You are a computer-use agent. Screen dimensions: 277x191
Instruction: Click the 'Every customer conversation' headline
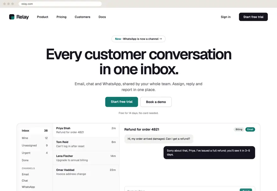coord(138,62)
